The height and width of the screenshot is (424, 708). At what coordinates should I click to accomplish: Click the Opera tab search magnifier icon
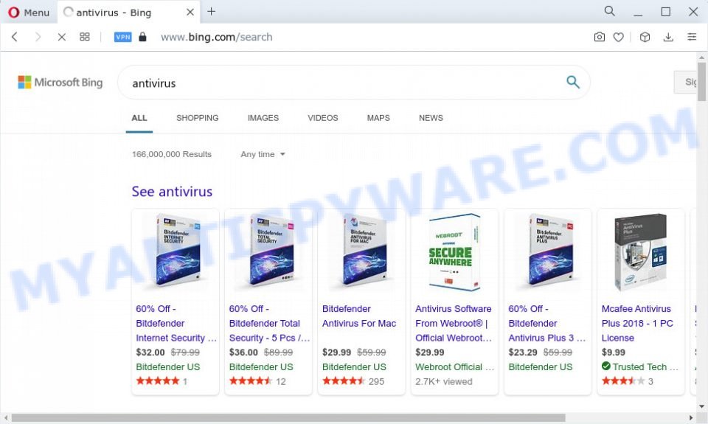pyautogui.click(x=610, y=11)
